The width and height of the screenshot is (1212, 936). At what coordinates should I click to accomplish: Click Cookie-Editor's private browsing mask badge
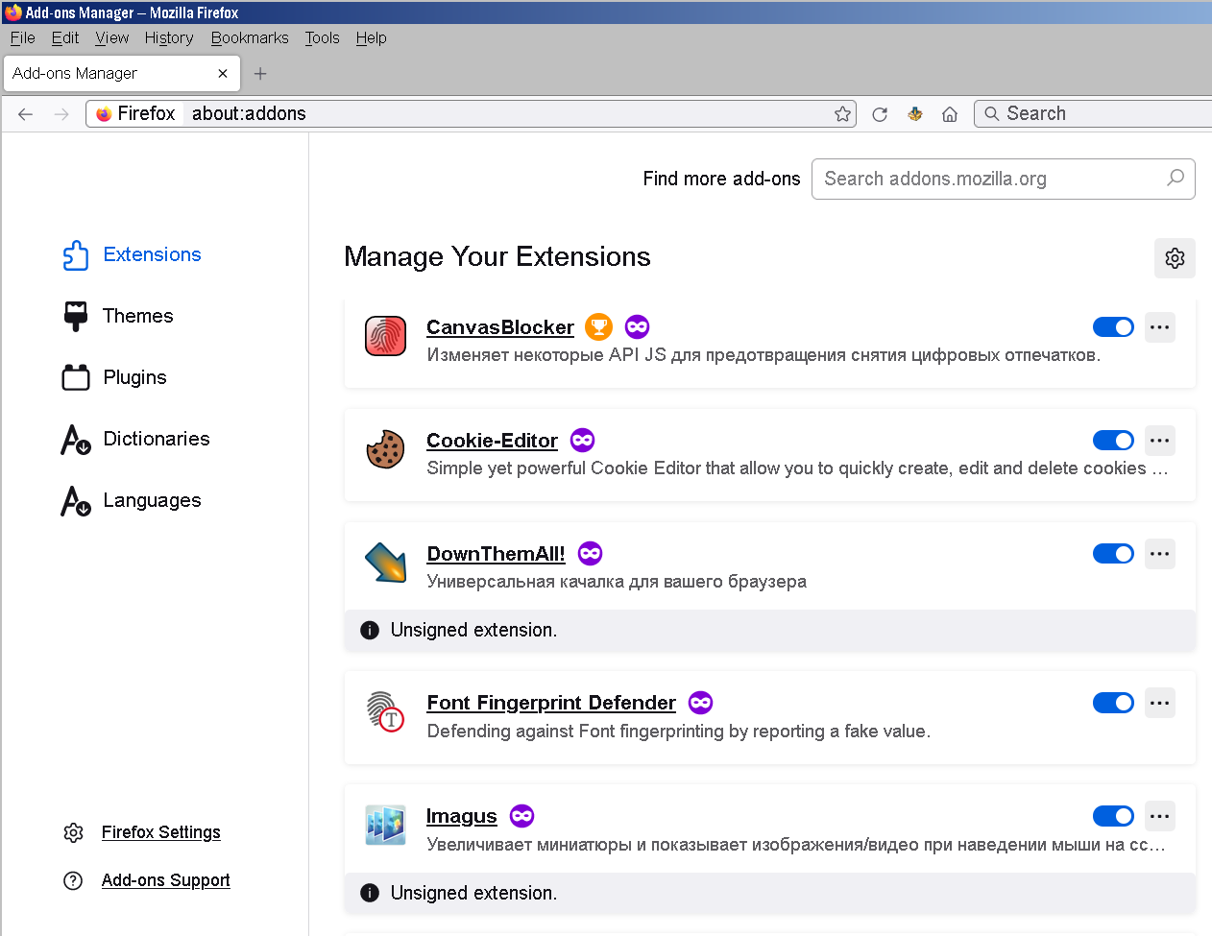(x=582, y=441)
